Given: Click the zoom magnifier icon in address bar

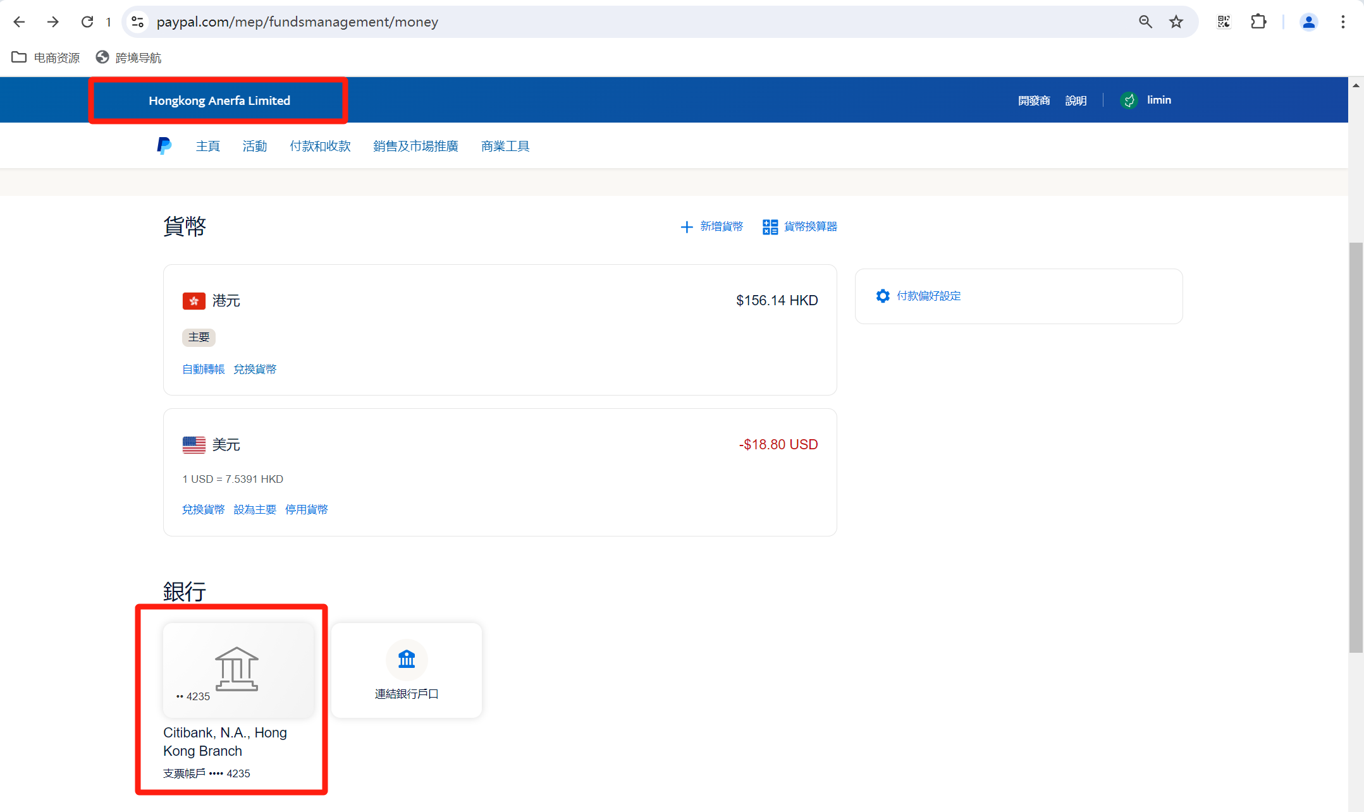Looking at the screenshot, I should point(1145,22).
